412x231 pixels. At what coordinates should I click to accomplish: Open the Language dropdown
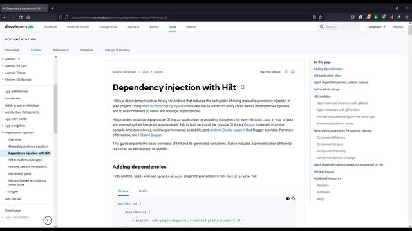376,27
